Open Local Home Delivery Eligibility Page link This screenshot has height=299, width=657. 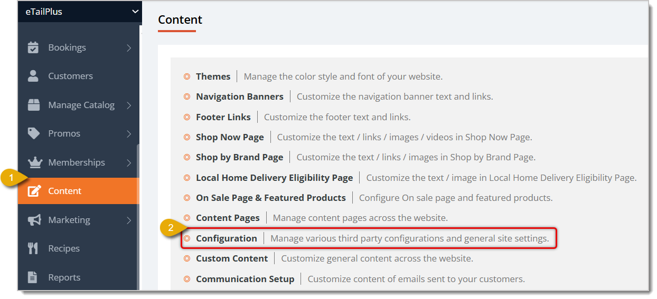(274, 178)
